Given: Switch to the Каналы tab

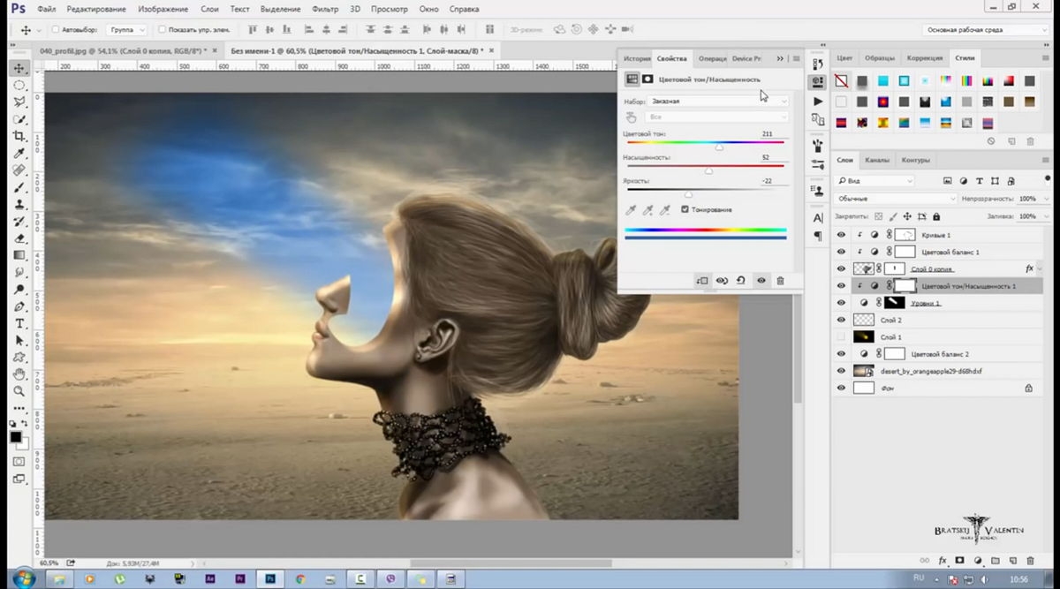Looking at the screenshot, I should point(877,160).
